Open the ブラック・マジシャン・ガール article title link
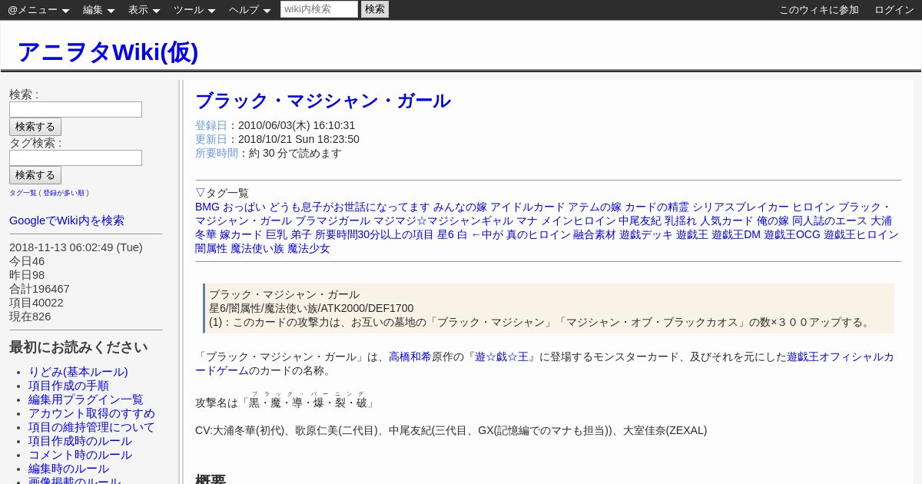Viewport: 922px width, 484px height. pos(323,101)
